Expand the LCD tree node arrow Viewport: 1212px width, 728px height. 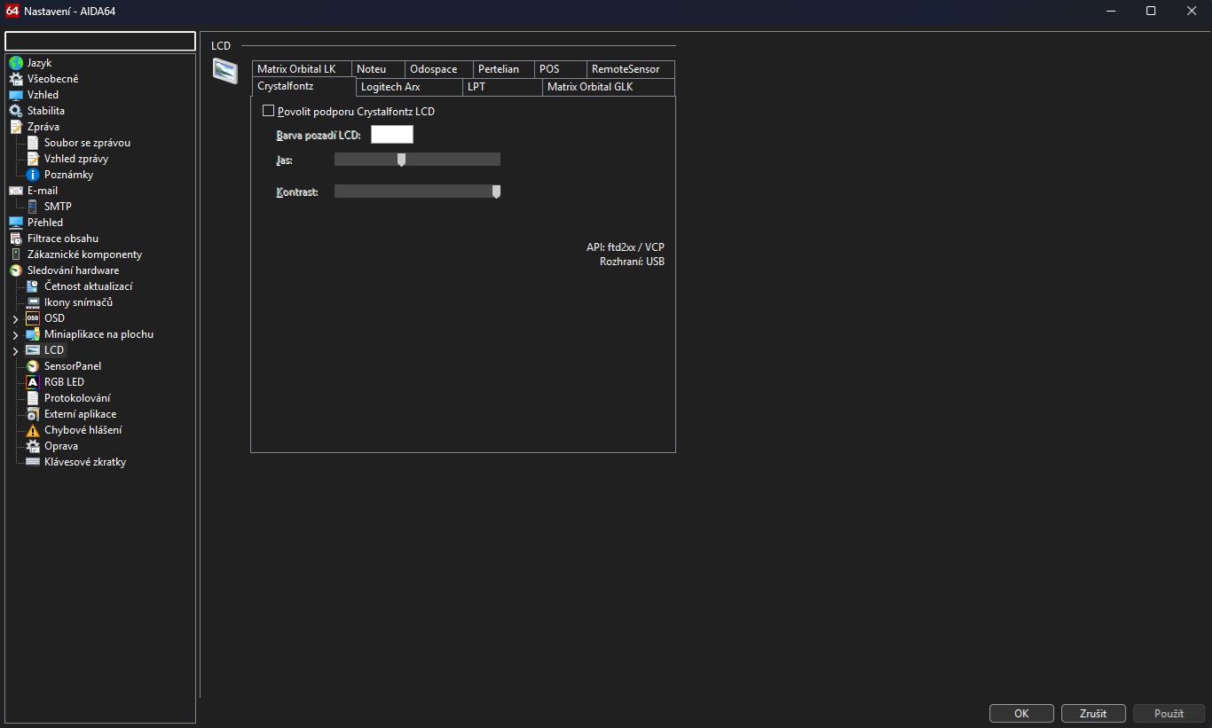[x=15, y=351]
